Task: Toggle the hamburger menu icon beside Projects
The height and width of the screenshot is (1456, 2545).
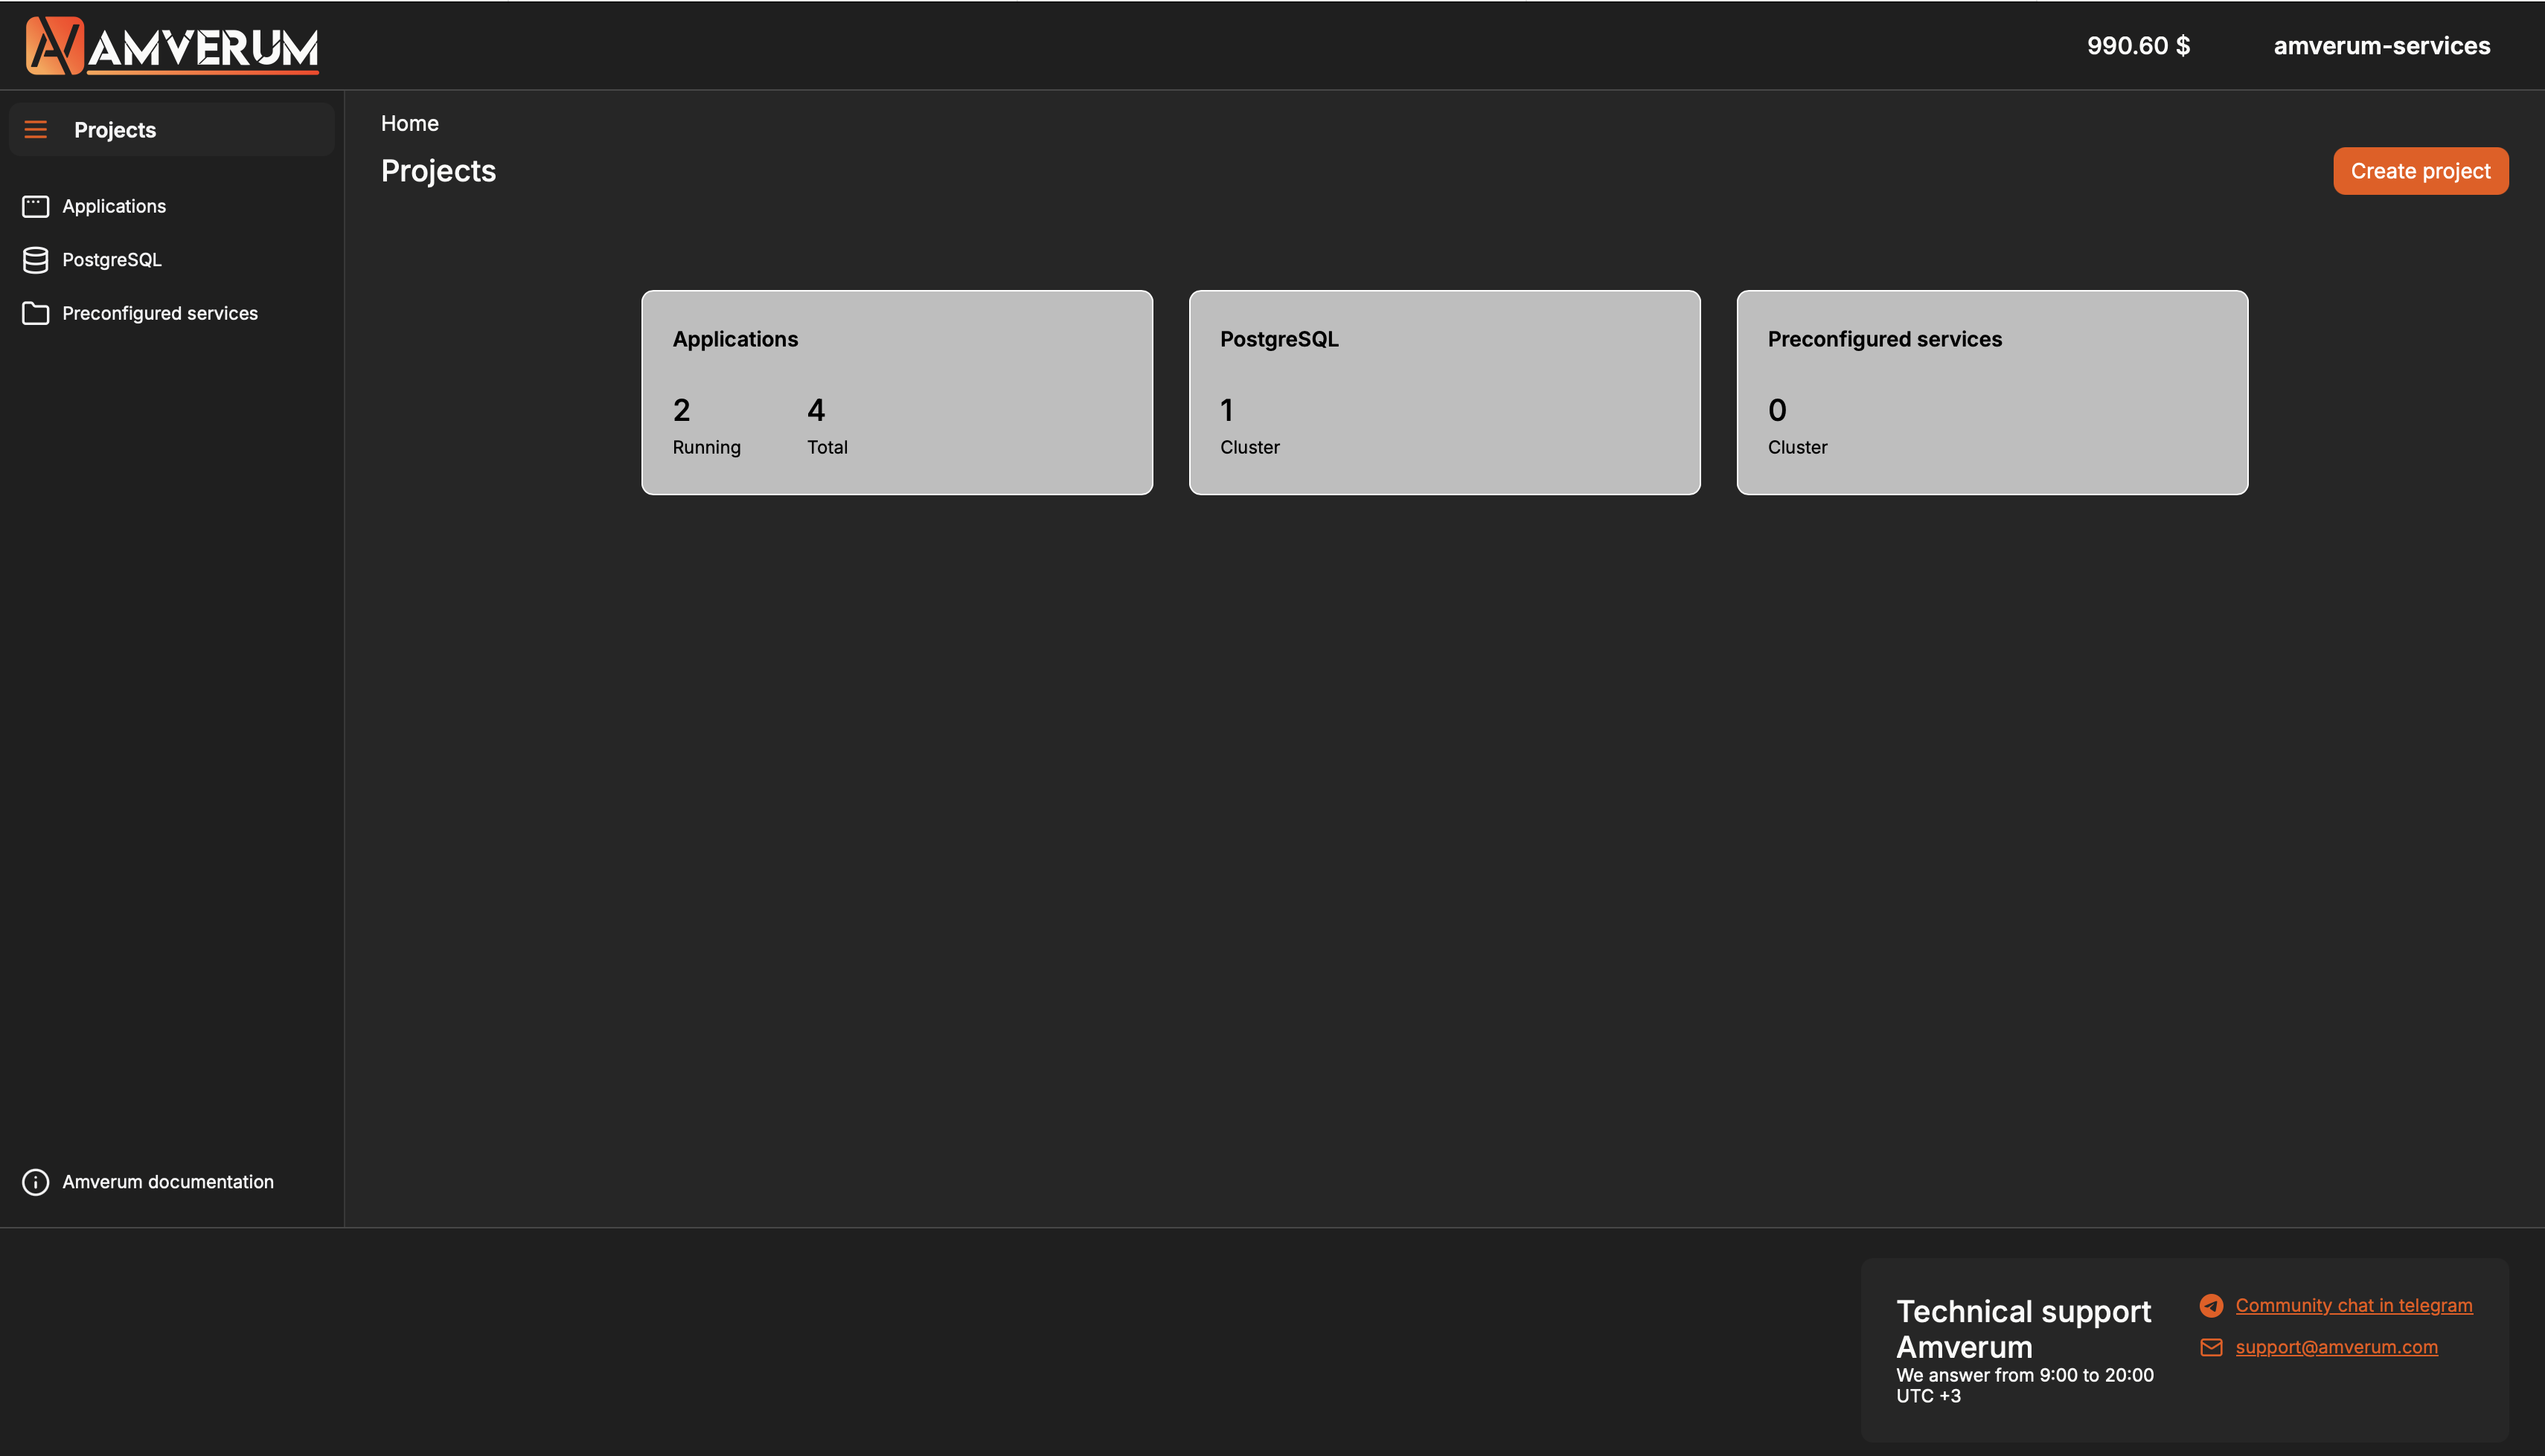Action: [36, 130]
